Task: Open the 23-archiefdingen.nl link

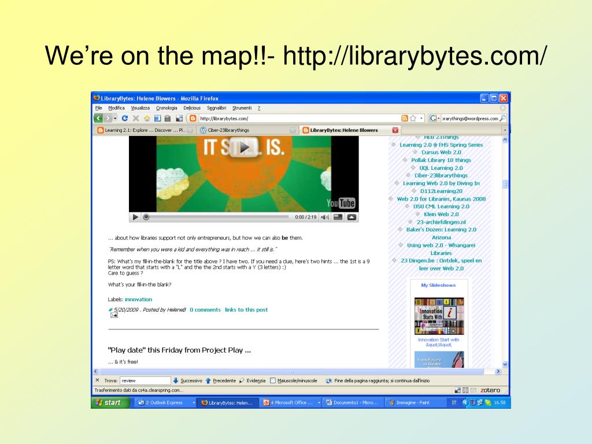Action: coord(441,222)
